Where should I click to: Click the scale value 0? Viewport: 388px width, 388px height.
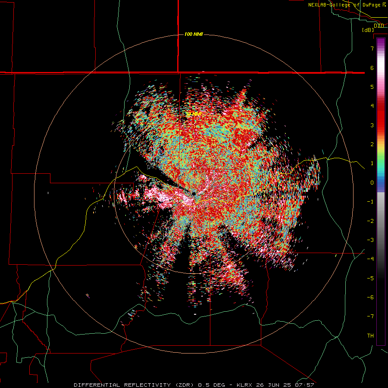pyautogui.click(x=372, y=183)
